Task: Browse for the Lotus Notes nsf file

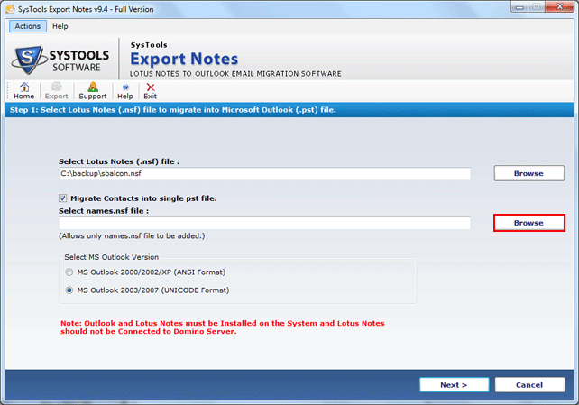Action: 528,173
